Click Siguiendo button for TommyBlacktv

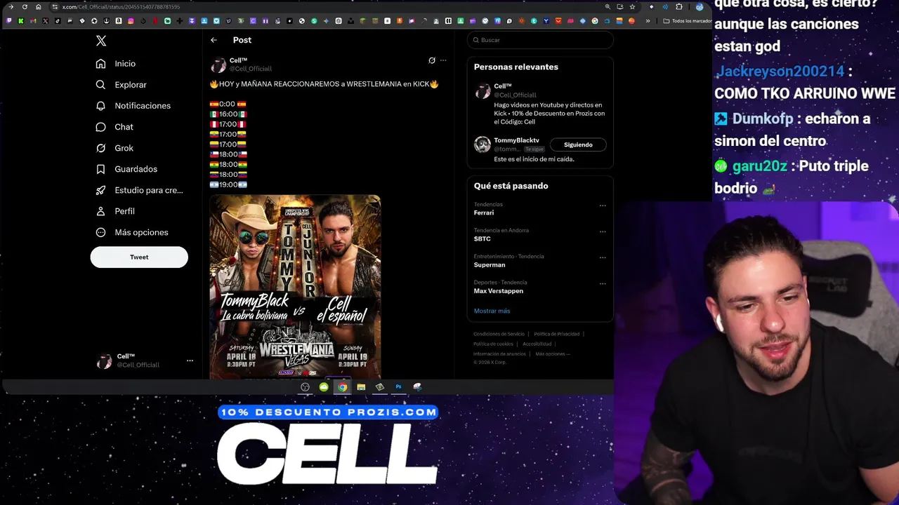(x=578, y=144)
